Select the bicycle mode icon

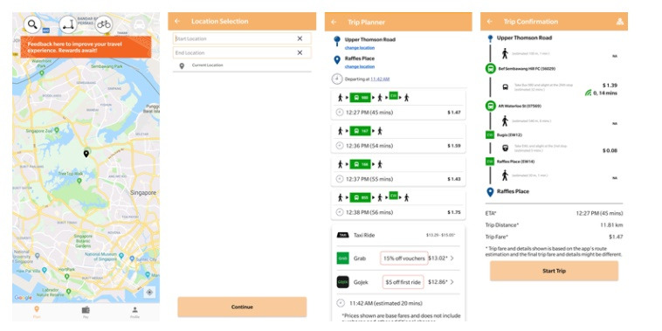click(103, 24)
